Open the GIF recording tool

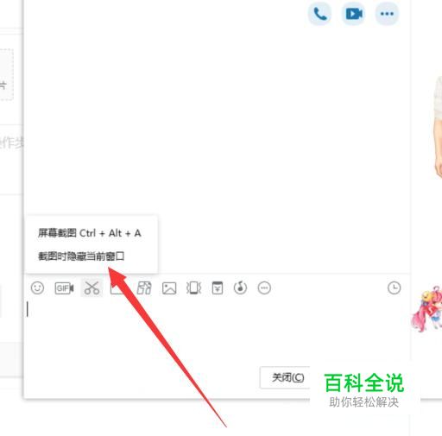(x=64, y=288)
